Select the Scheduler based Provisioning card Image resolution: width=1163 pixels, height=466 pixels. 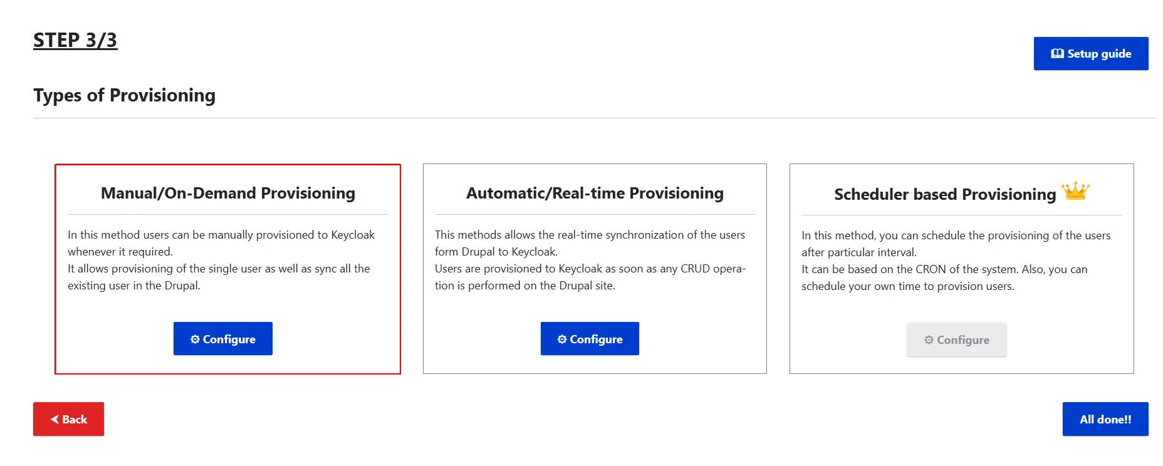coord(961,269)
